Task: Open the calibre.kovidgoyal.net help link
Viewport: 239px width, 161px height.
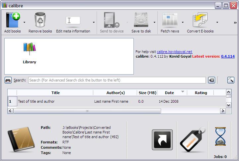Action: tap(174, 52)
